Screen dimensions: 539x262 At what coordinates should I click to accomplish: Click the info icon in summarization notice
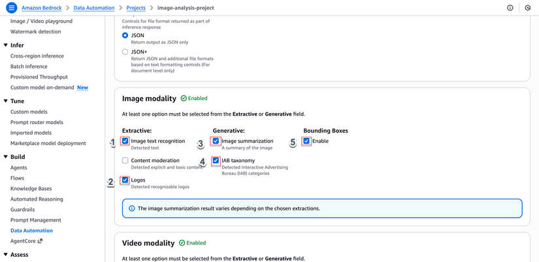click(131, 208)
